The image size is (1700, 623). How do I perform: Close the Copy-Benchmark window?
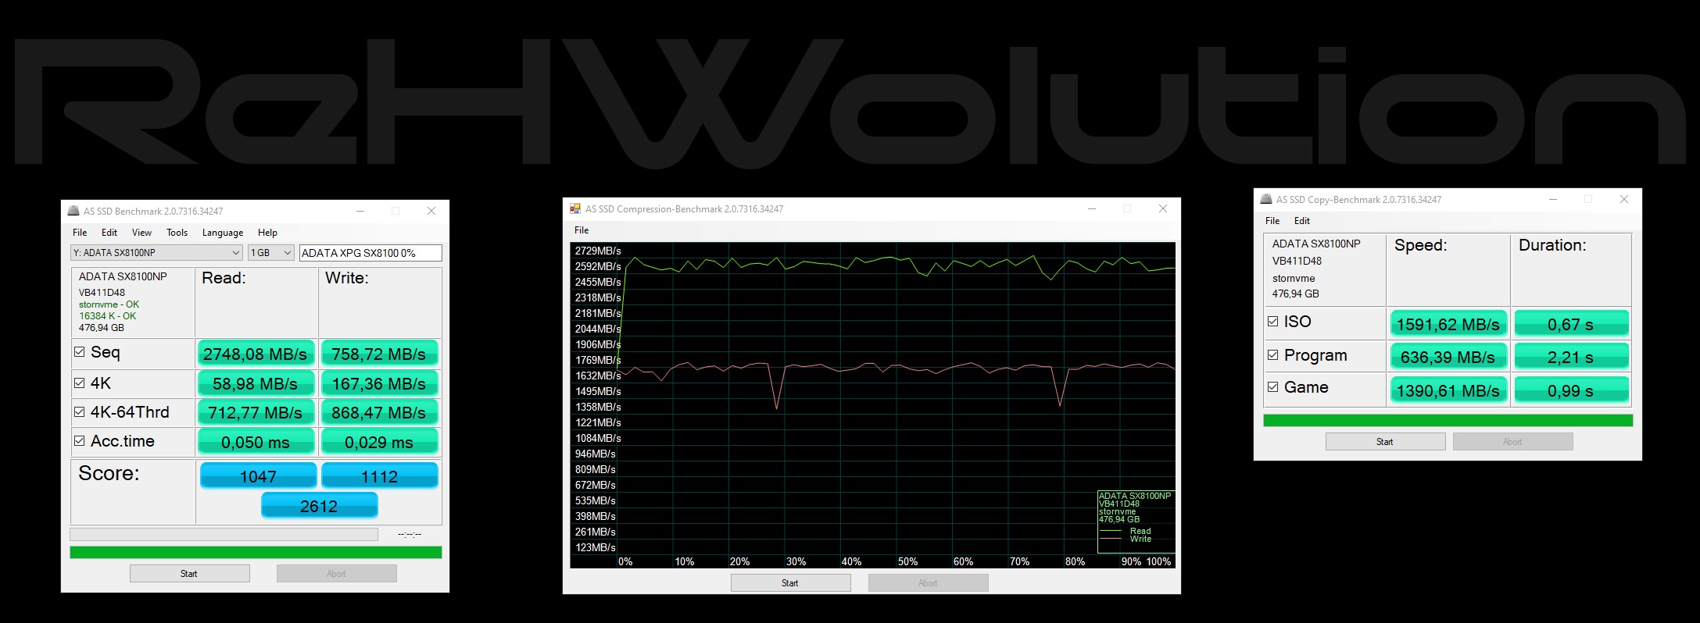click(x=1624, y=199)
